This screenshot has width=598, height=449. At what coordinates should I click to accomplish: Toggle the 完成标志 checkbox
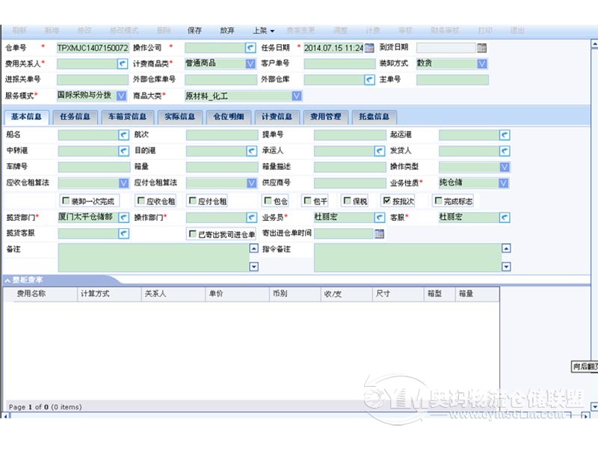click(x=438, y=201)
